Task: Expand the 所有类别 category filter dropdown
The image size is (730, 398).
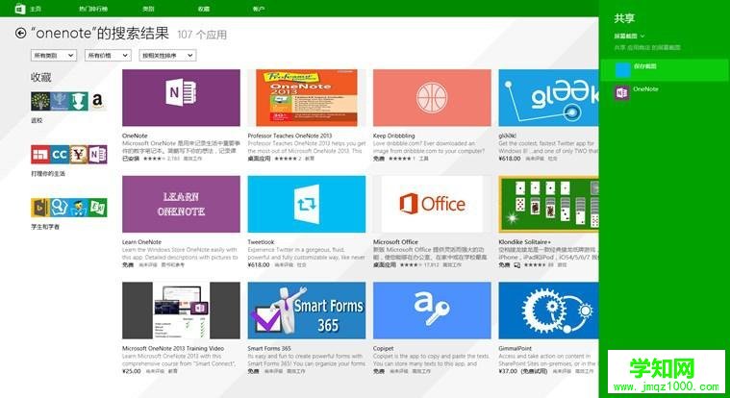Action: pos(54,56)
